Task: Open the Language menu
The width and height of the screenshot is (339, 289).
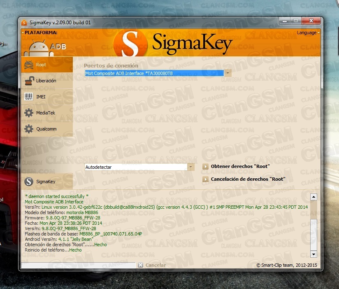Action: [x=308, y=33]
